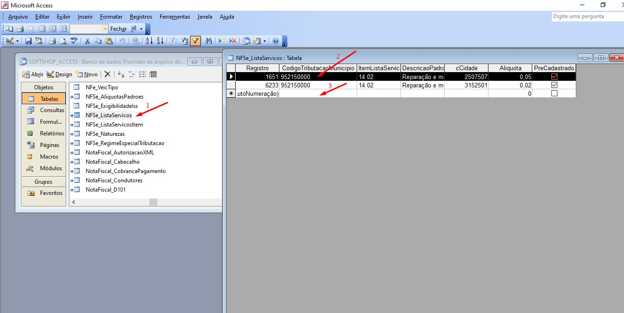
Task: Open the Ferramentas menu
Action: click(x=175, y=17)
